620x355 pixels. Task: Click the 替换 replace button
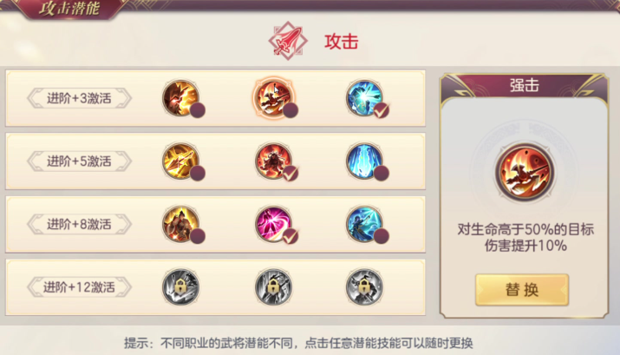click(x=522, y=290)
